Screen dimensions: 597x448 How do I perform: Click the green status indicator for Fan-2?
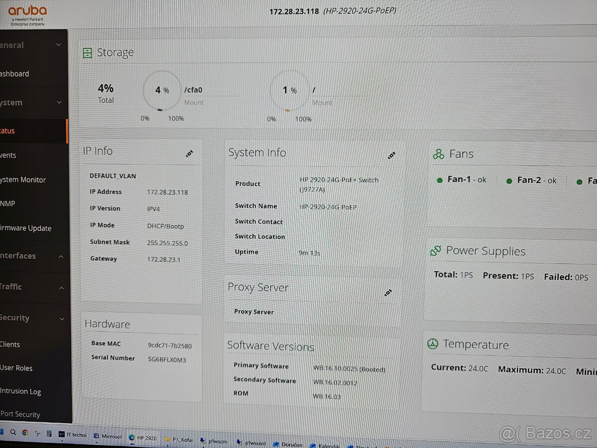[509, 180]
